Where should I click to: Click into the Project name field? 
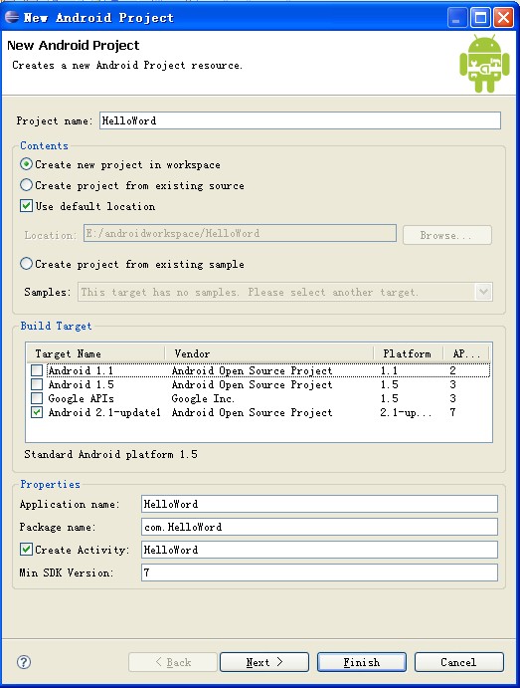coord(300,120)
